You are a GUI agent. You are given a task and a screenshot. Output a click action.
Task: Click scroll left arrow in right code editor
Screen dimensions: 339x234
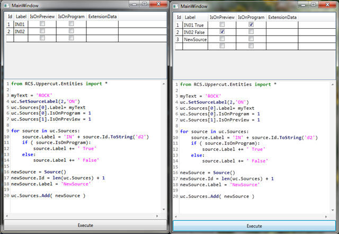pos(176,216)
